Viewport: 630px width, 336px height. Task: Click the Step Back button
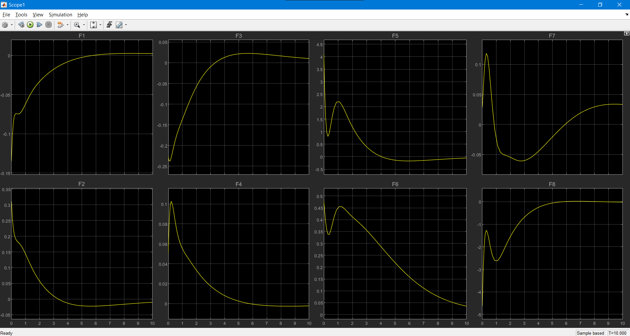(x=21, y=25)
